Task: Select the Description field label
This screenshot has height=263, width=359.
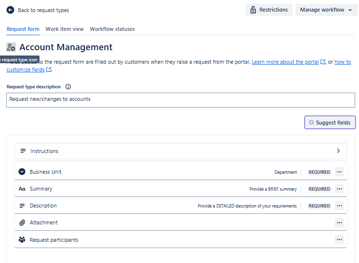Action: (43, 206)
